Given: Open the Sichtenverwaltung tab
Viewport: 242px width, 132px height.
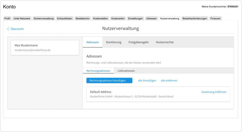Looking at the screenshot, I should tap(44, 18).
